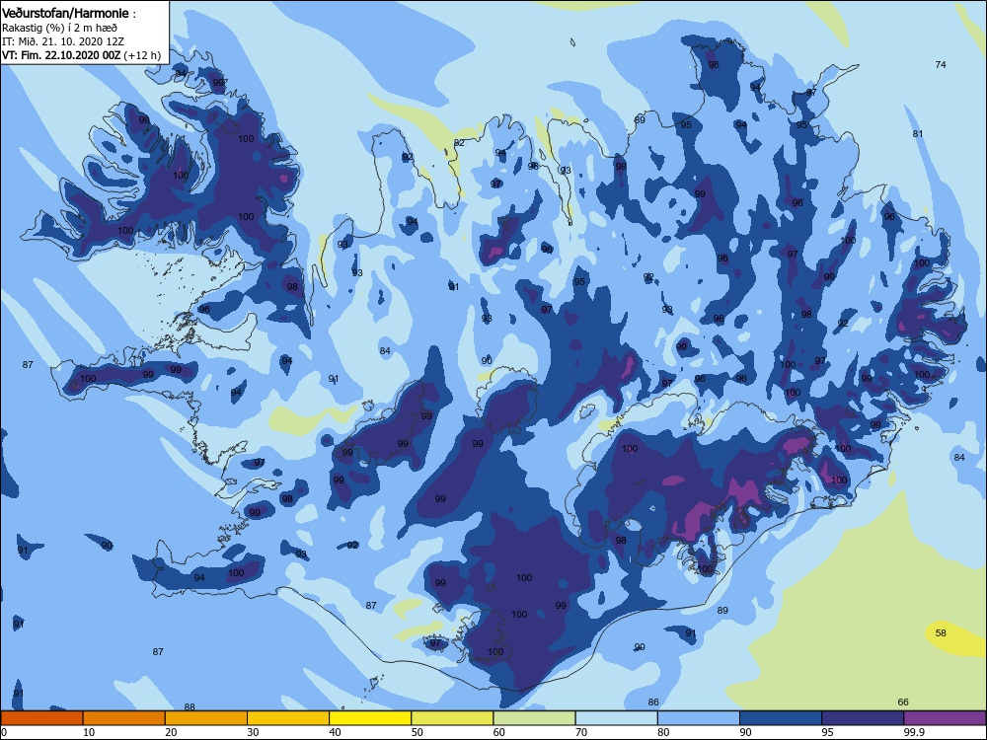987x740 pixels.
Task: Click the "40" tick label on the colour scale
Action: pyautogui.click(x=335, y=732)
